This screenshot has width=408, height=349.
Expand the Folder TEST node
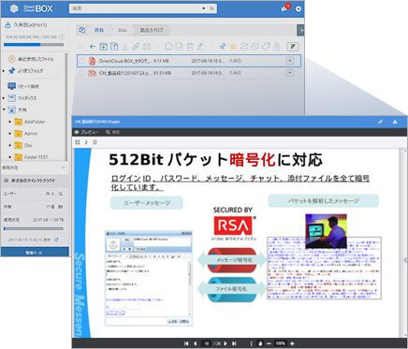click(x=9, y=157)
